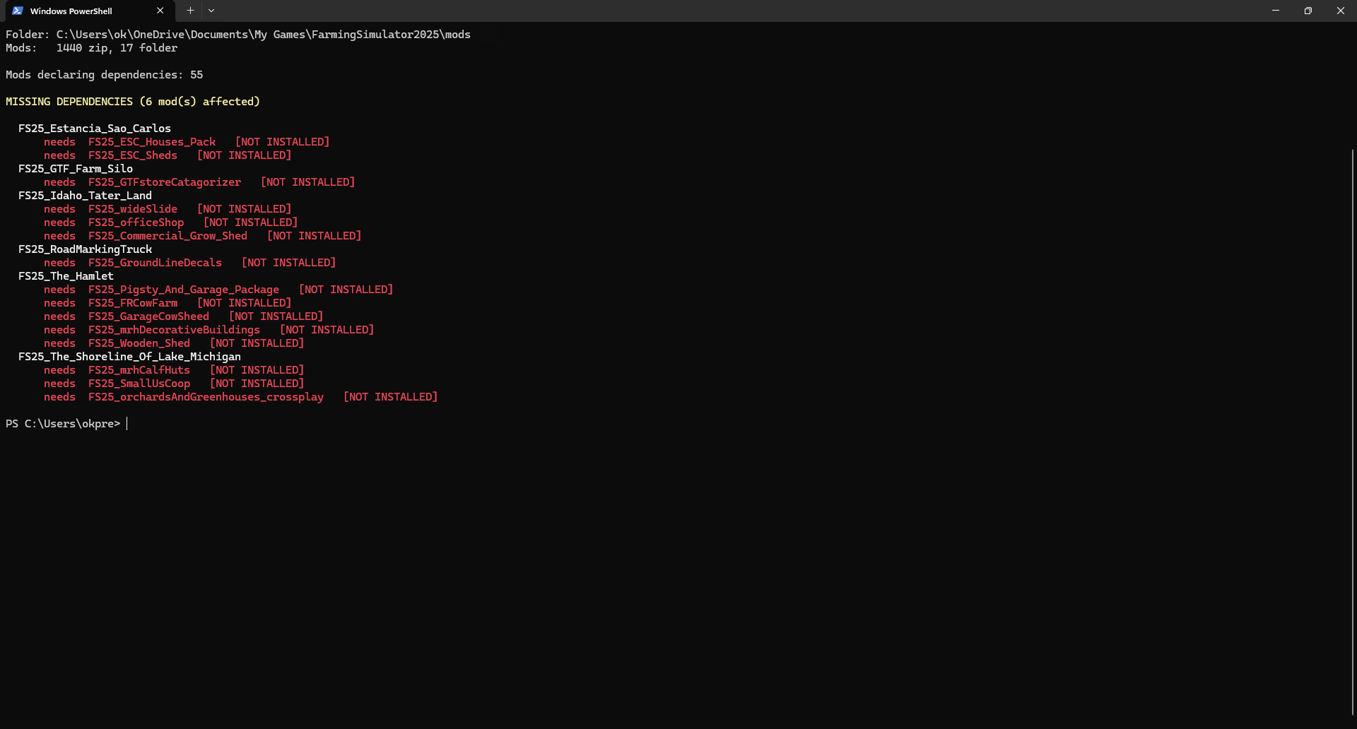Click the MISSING DEPENDENCIES heading
This screenshot has height=729, width=1357.
(x=133, y=102)
